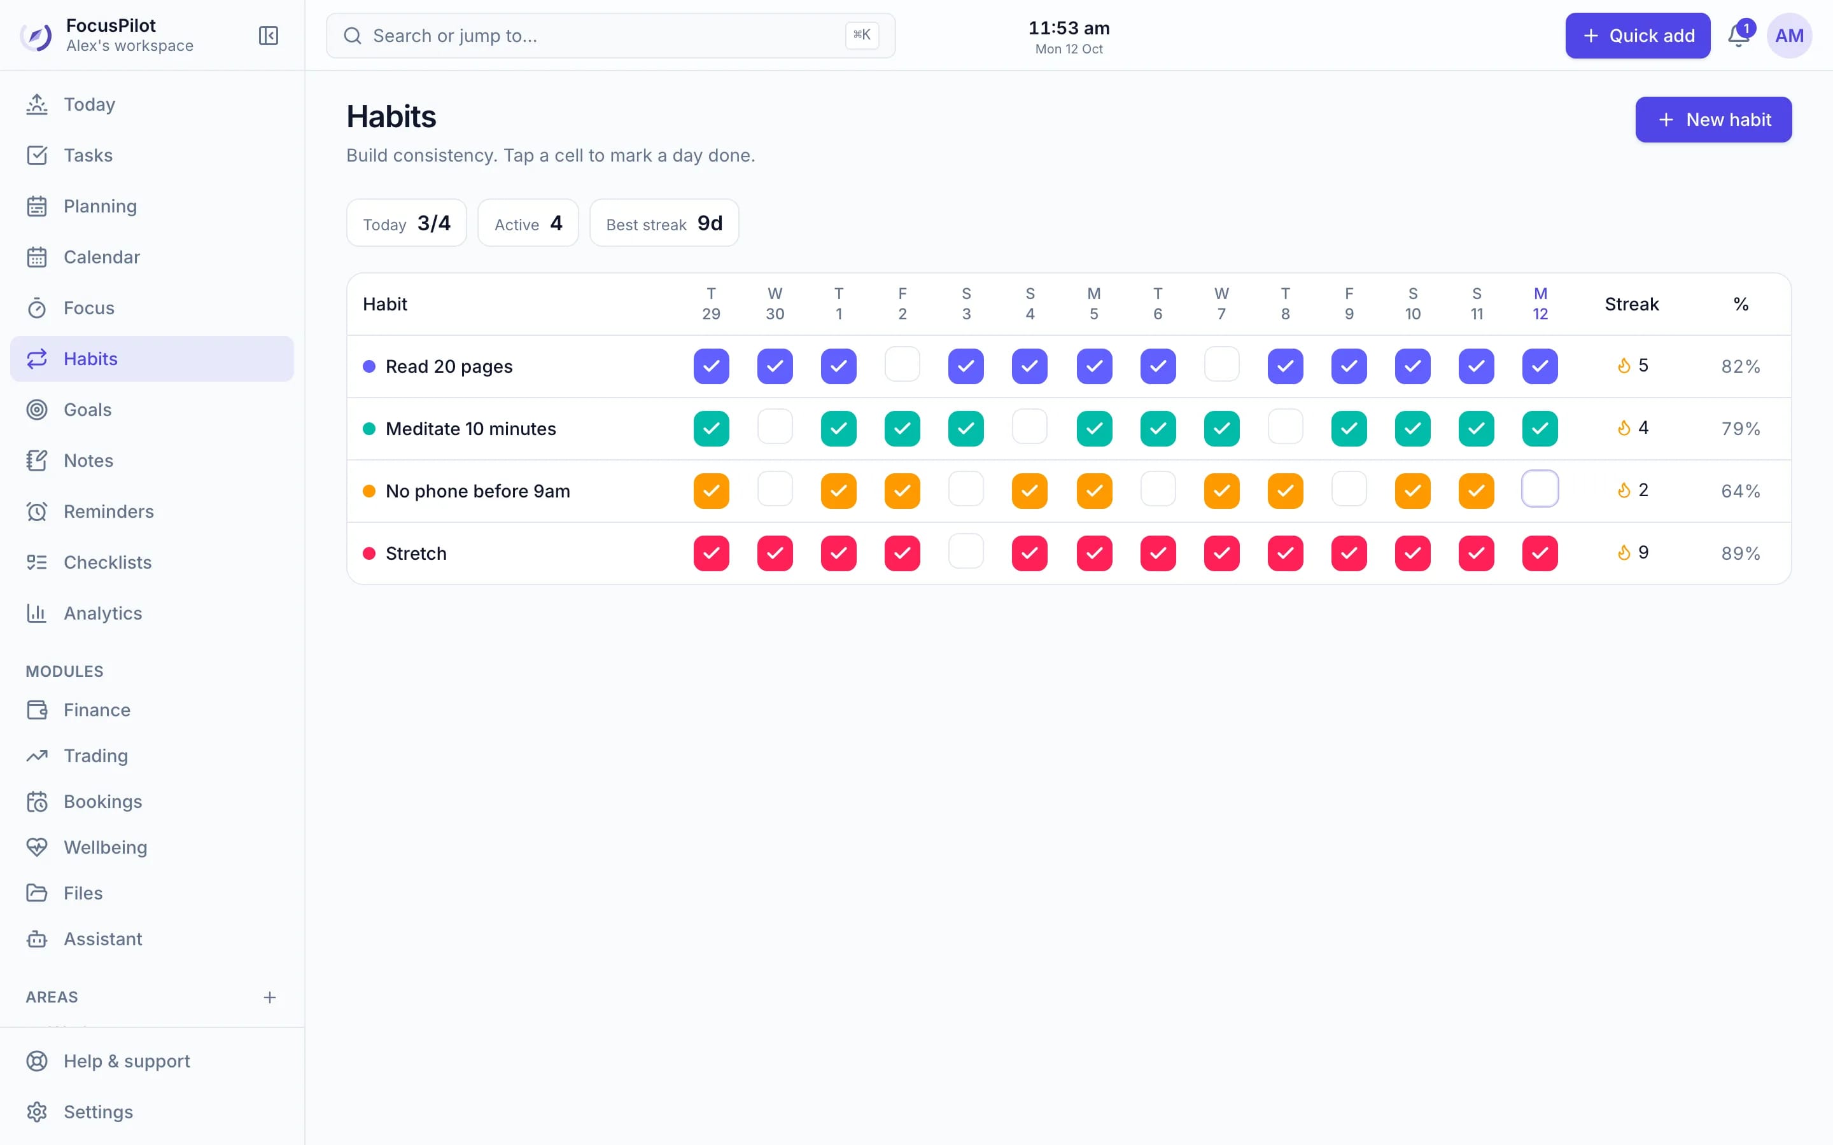Screen dimensions: 1833x1145
Task: Click the purple dot beside Read 20 pages
Action: [369, 366]
